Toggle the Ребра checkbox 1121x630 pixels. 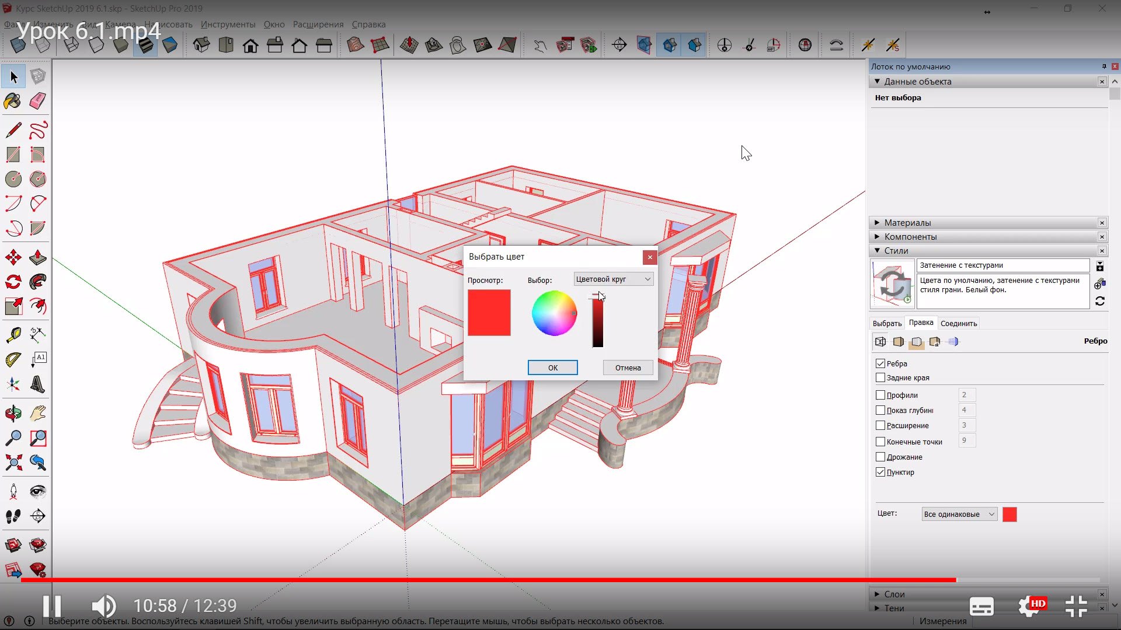880,363
